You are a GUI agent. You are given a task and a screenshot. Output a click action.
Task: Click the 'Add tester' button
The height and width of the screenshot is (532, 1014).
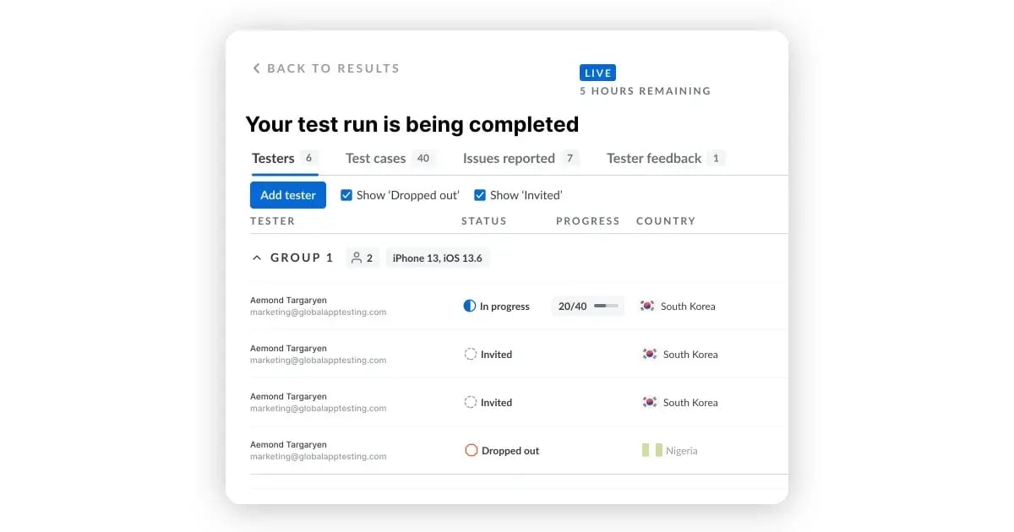[287, 194]
